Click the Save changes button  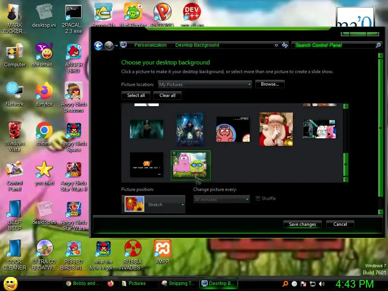click(302, 224)
